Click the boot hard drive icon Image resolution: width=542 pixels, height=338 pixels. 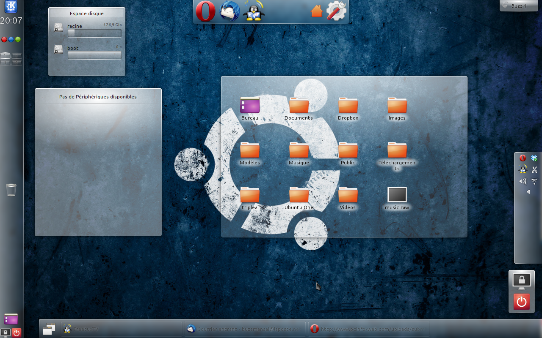pyautogui.click(x=58, y=50)
